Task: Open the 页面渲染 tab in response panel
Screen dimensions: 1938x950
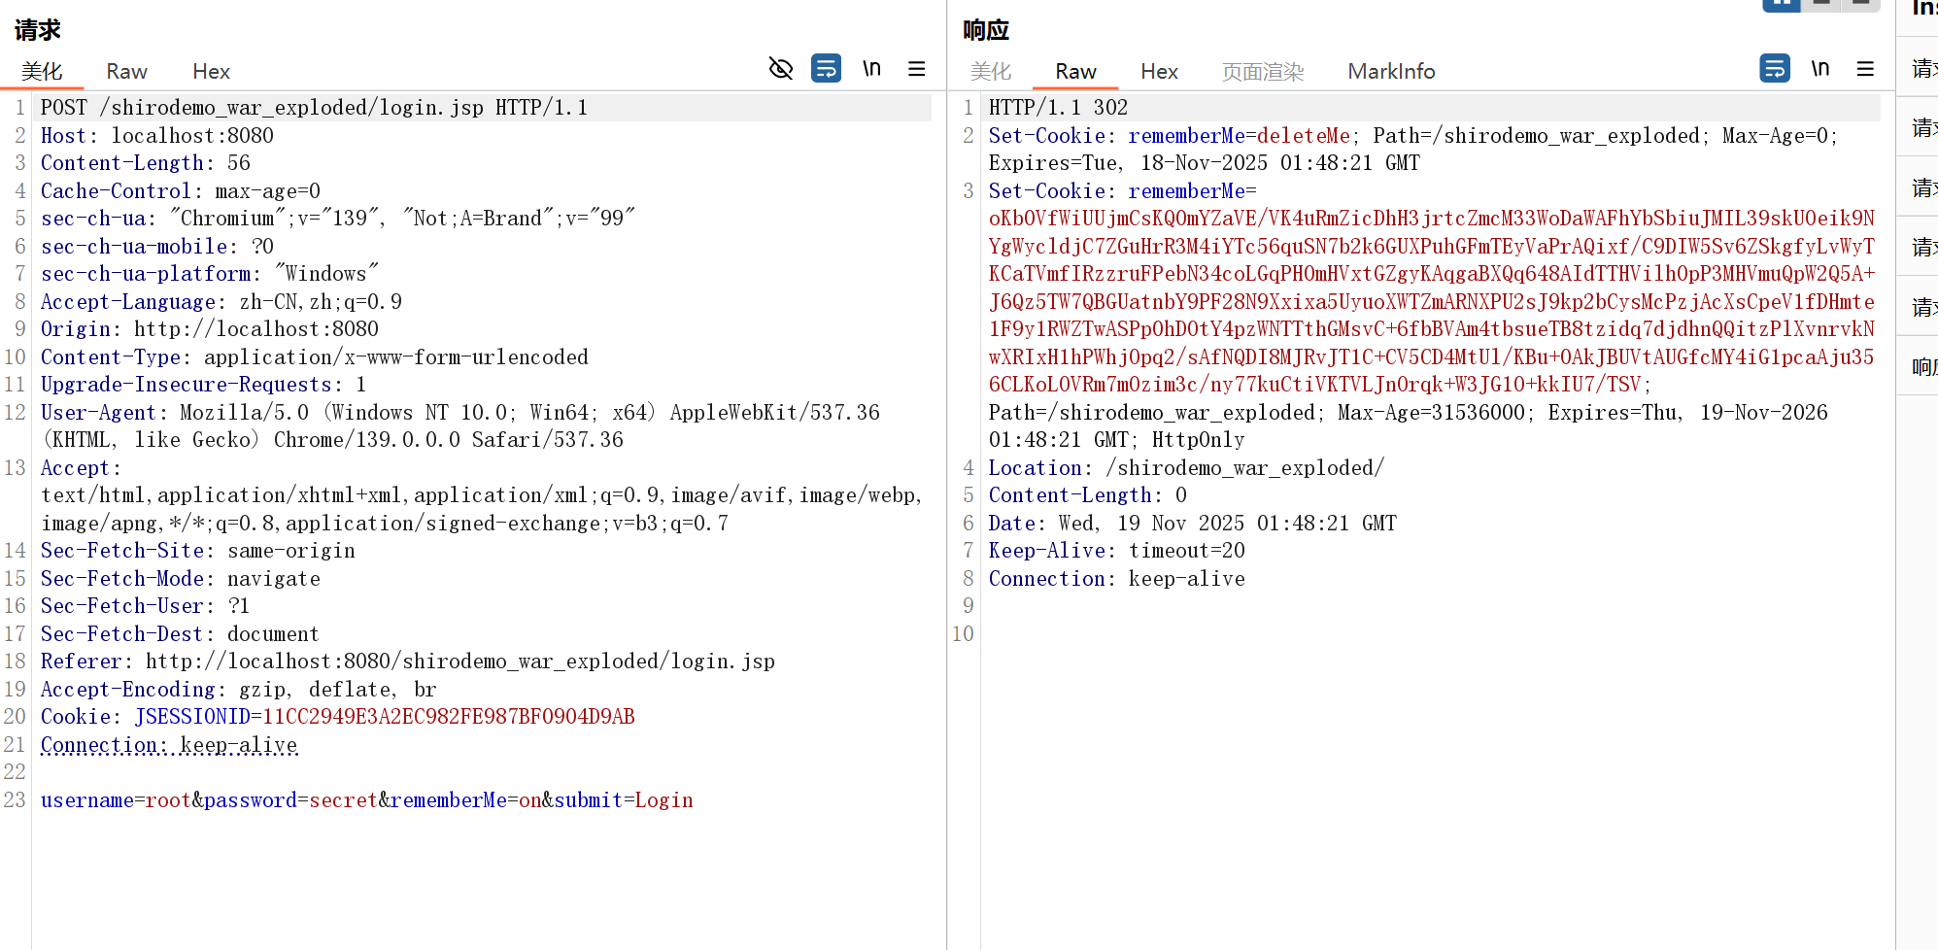Action: [x=1262, y=72]
